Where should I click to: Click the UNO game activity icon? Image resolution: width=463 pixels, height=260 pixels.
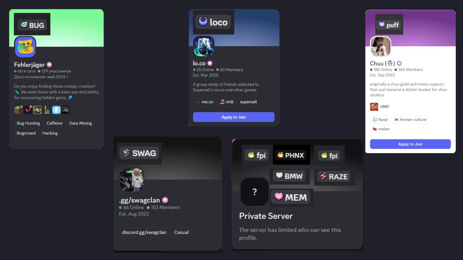[x=374, y=107]
